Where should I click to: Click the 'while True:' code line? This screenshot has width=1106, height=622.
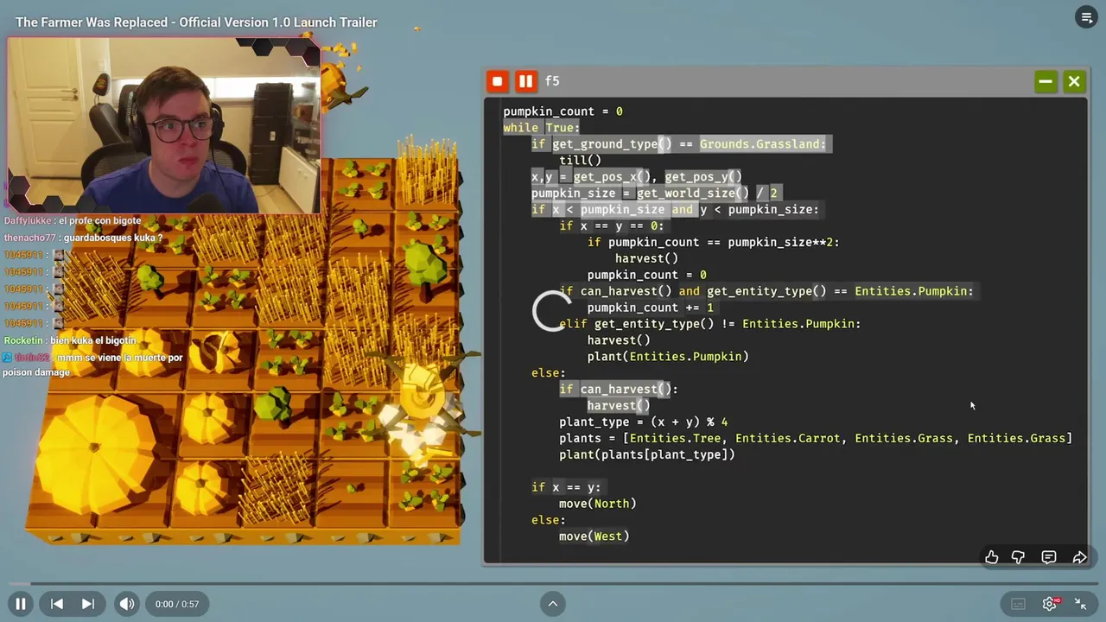[x=542, y=128]
